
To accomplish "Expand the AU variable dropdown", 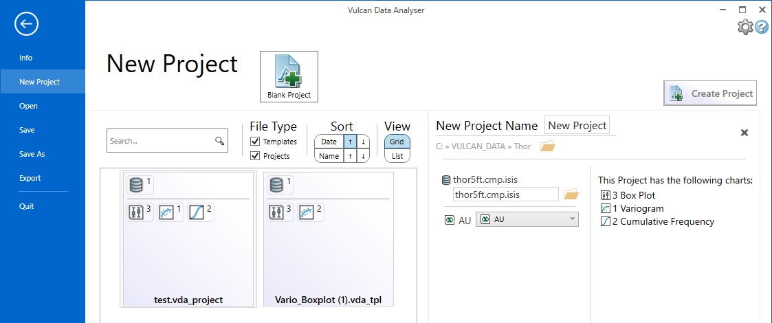I will tap(573, 219).
